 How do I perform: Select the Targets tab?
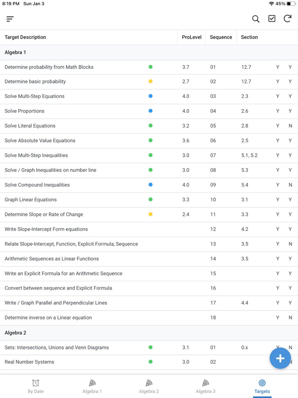(262, 386)
